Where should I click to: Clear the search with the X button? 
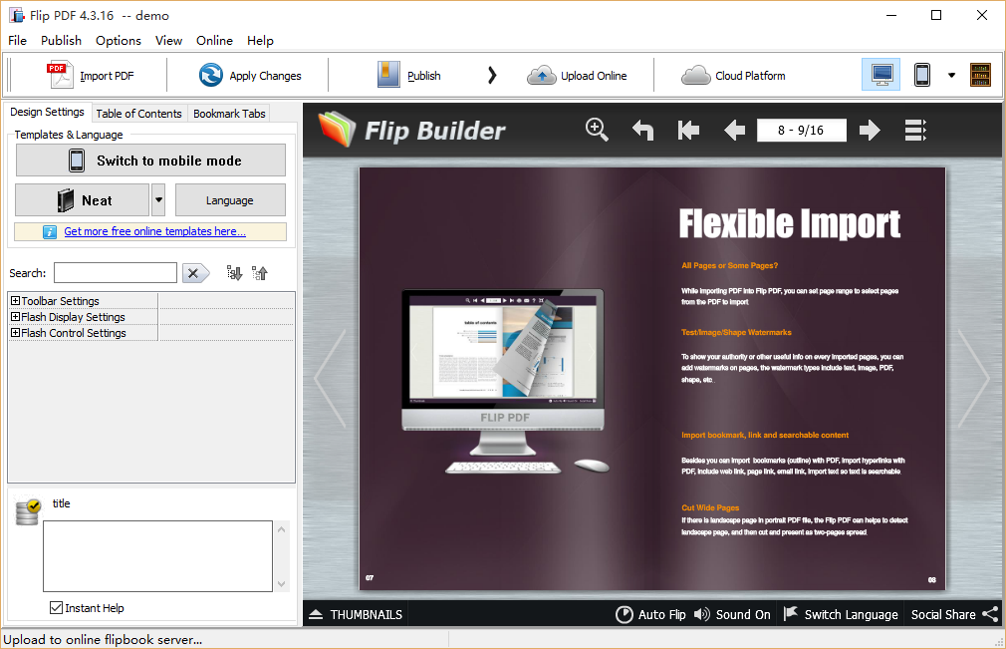[x=195, y=273]
